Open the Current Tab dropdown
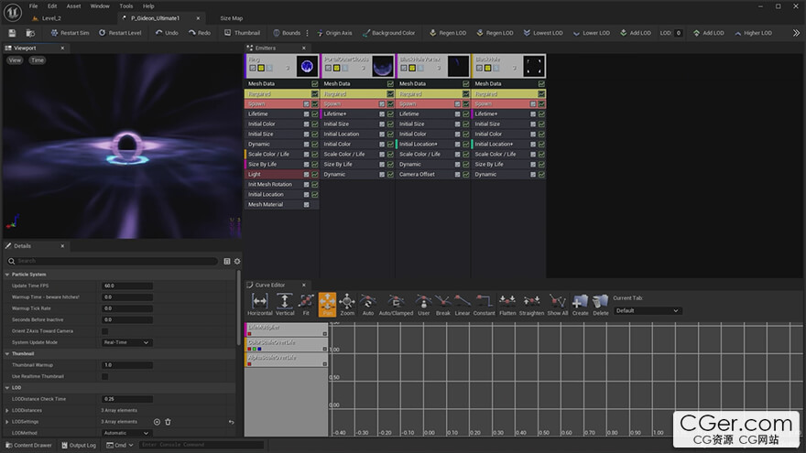Viewport: 806px width, 453px height. tap(648, 310)
